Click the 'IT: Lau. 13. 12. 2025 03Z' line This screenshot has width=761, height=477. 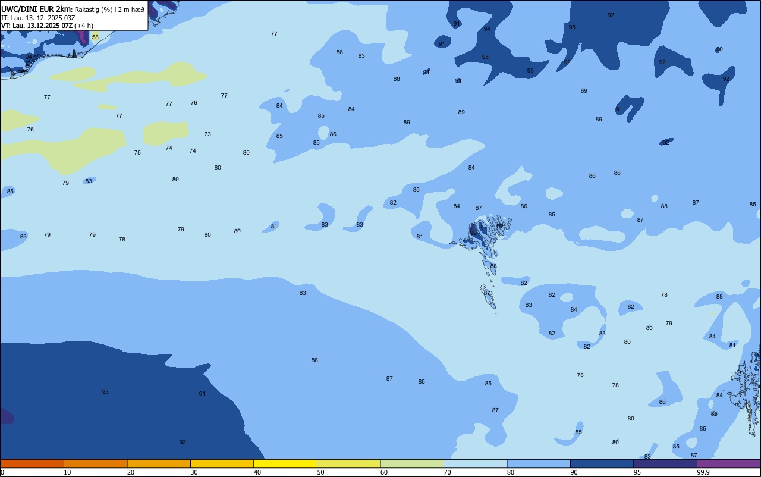pyautogui.click(x=38, y=18)
